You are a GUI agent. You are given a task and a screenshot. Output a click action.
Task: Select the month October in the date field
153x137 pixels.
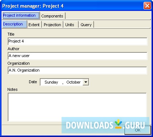tap(73, 82)
